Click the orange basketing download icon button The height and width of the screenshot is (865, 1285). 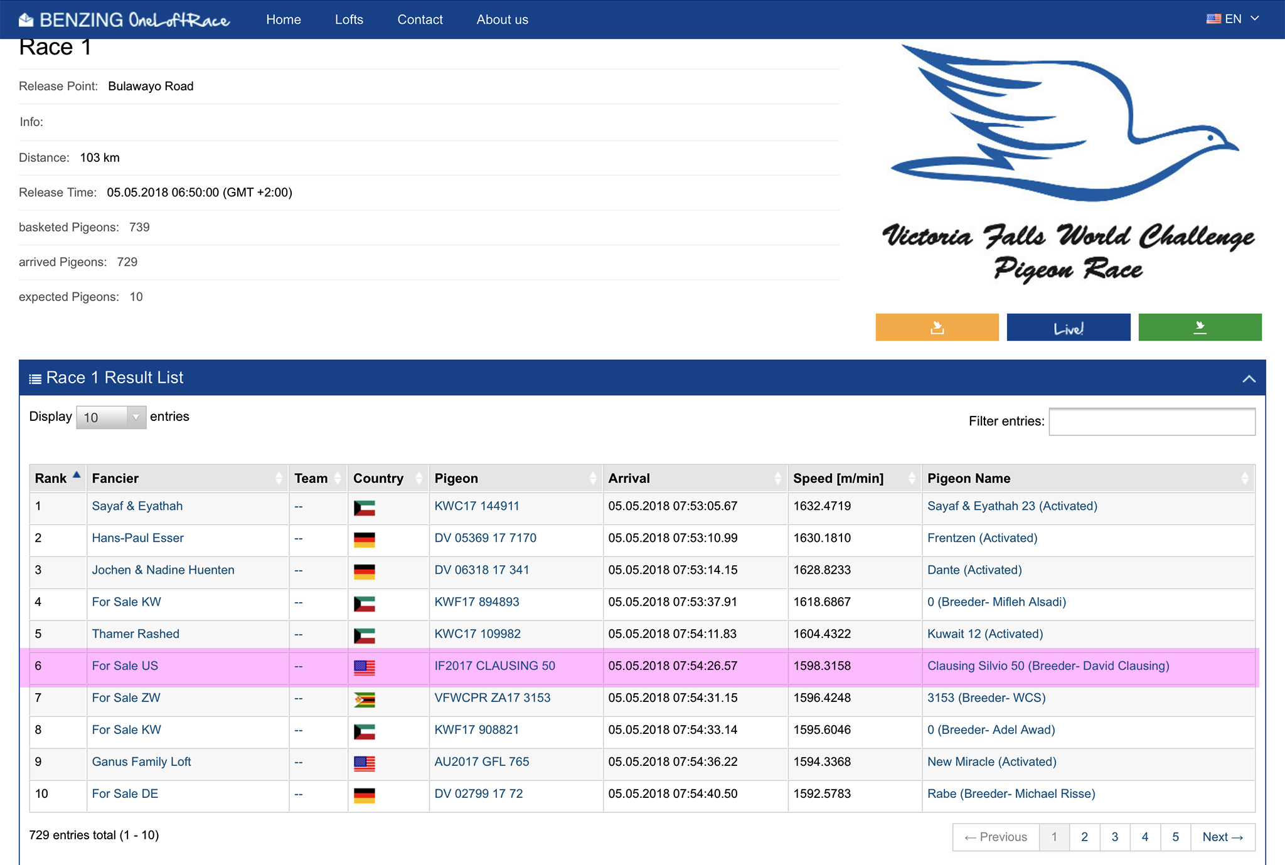(x=937, y=327)
